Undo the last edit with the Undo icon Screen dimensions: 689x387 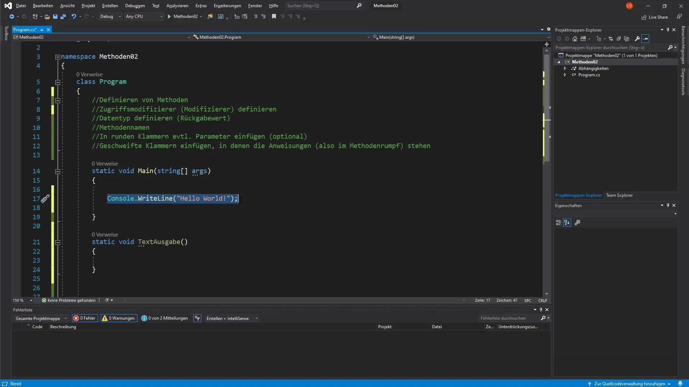(x=74, y=16)
